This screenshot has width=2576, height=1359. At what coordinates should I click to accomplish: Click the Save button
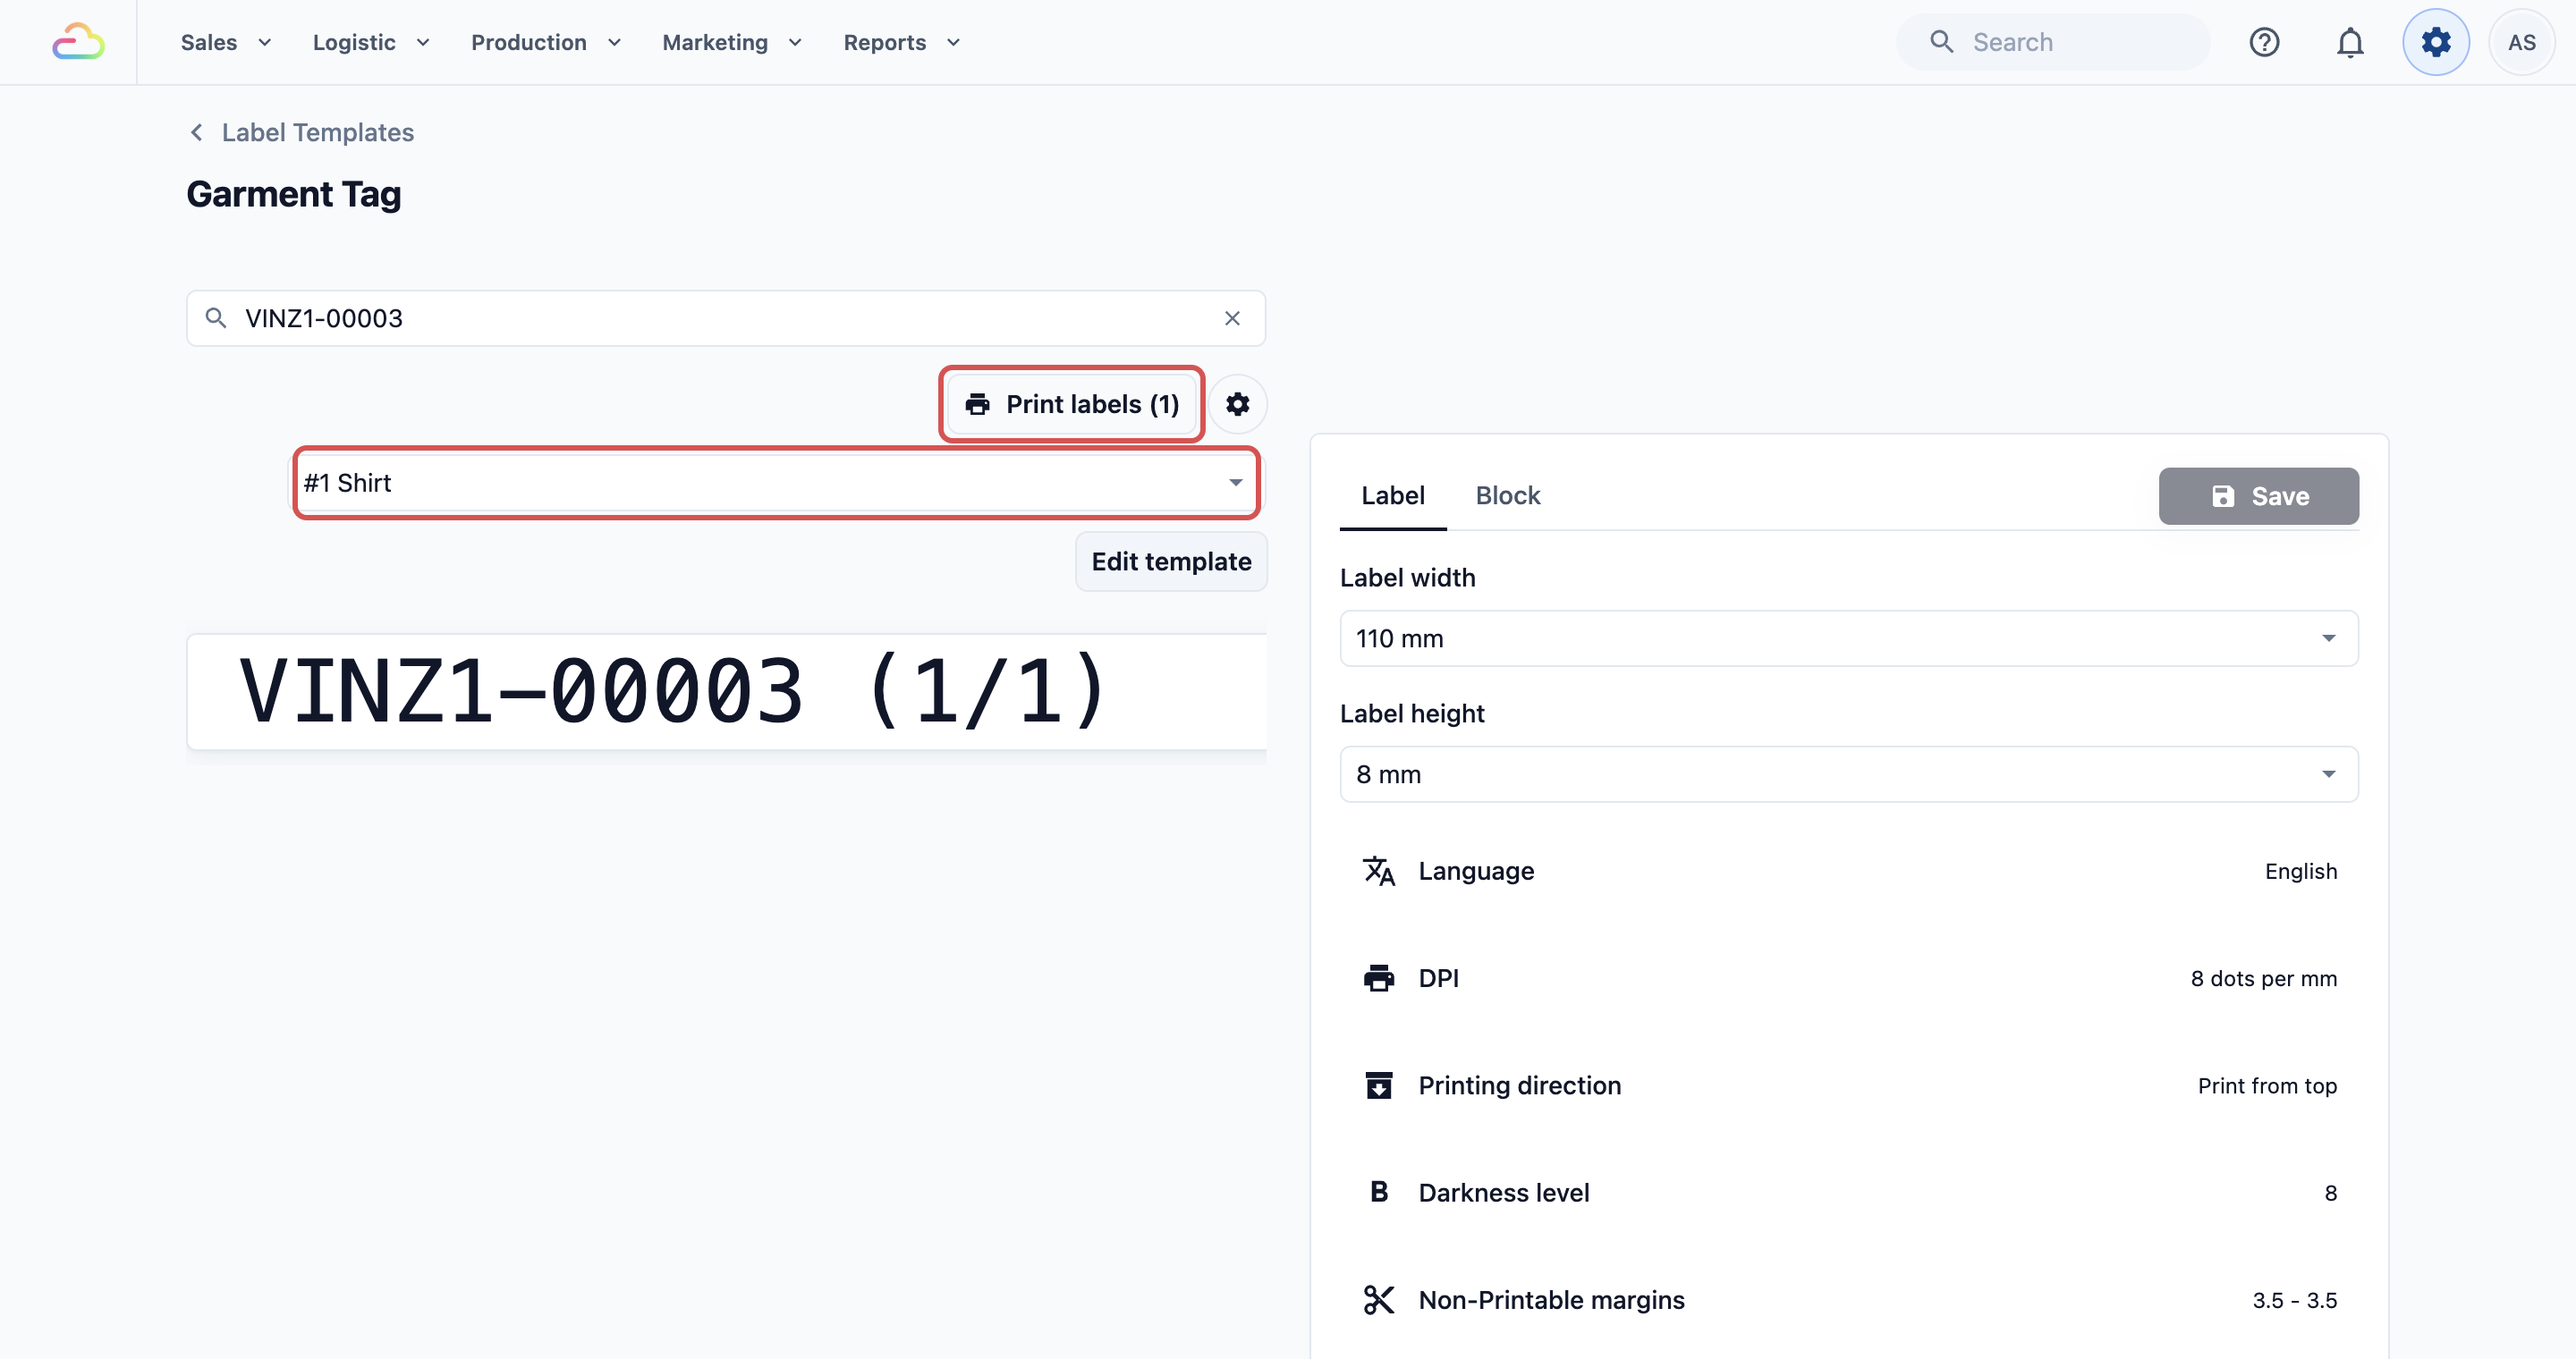tap(2258, 495)
